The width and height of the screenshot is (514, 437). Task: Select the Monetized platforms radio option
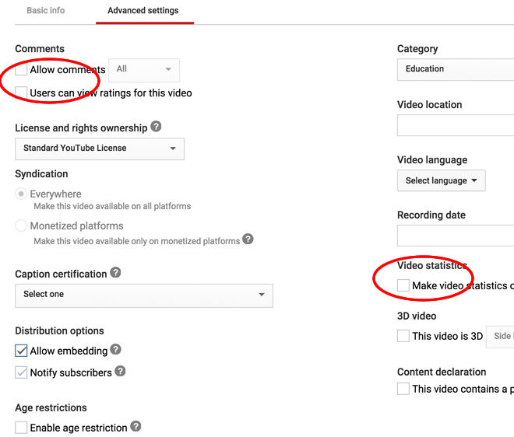21,226
